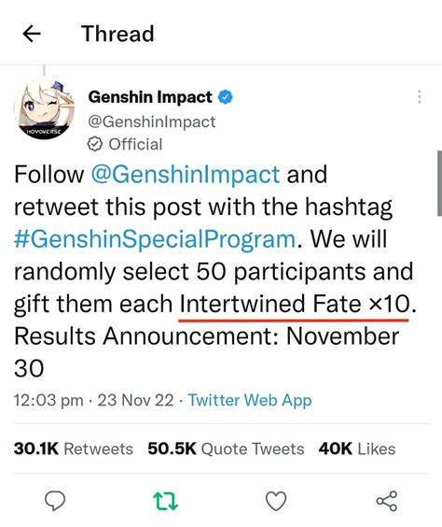Go back using the arrow icon
Image resolution: width=442 pixels, height=527 pixels.
[32, 34]
